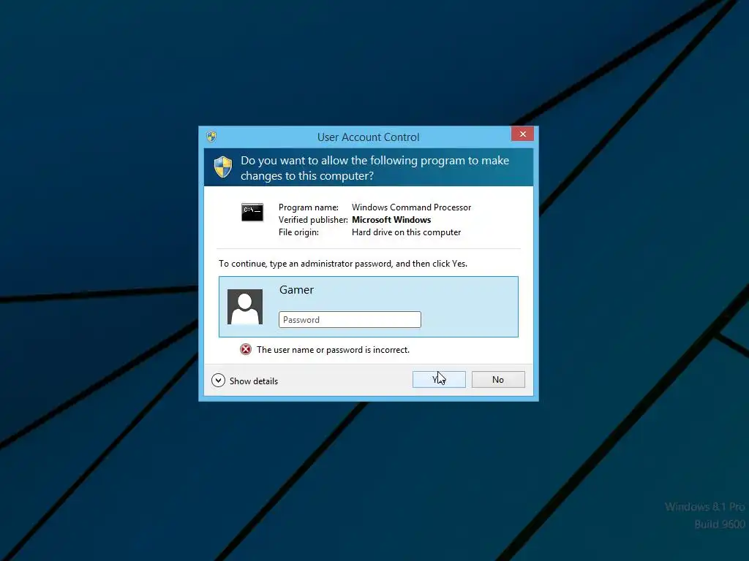Click the 'Program name:' label

pos(309,207)
